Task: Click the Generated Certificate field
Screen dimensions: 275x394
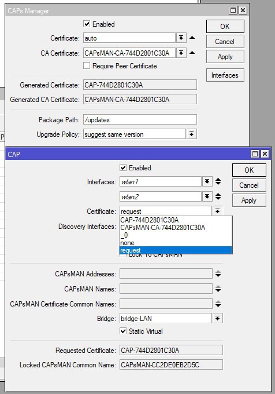Action: coord(140,85)
